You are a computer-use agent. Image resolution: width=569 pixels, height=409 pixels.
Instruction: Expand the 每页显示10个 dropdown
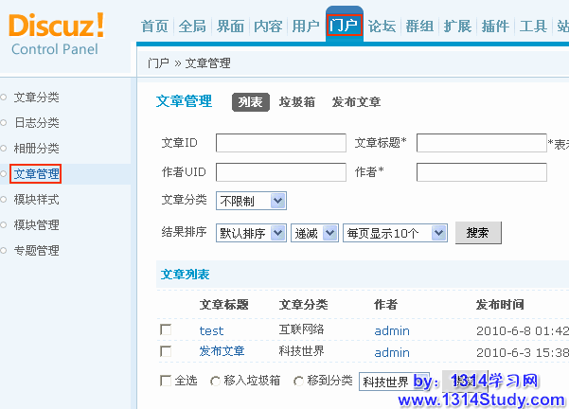[x=394, y=232]
